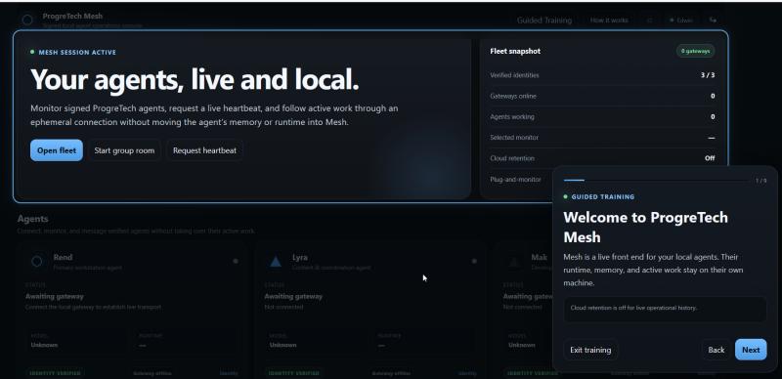This screenshot has width=782, height=379.
Task: Go Back in the guided training
Action: (x=717, y=350)
